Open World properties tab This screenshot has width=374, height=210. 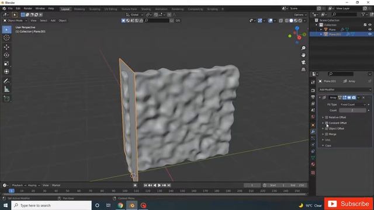313,117
